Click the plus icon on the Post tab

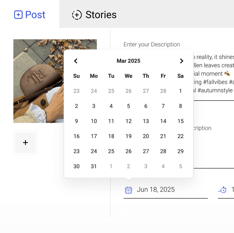click(18, 15)
